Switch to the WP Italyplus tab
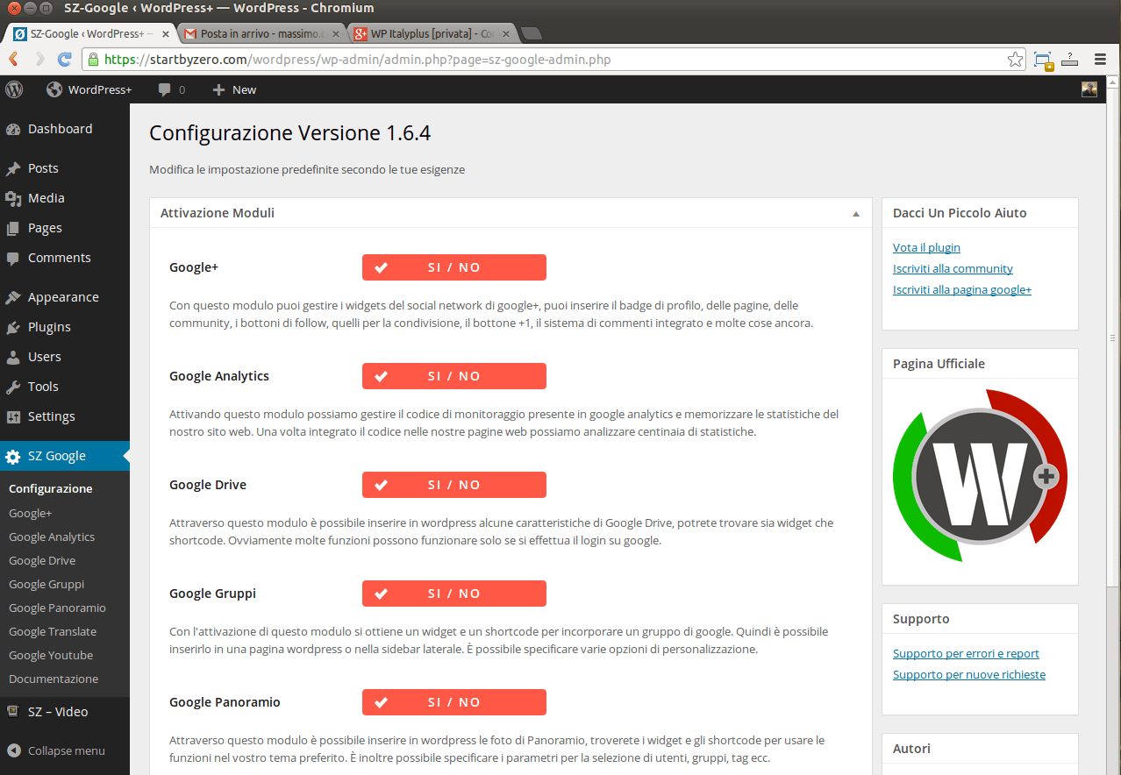Image resolution: width=1121 pixels, height=775 pixels. [x=430, y=33]
